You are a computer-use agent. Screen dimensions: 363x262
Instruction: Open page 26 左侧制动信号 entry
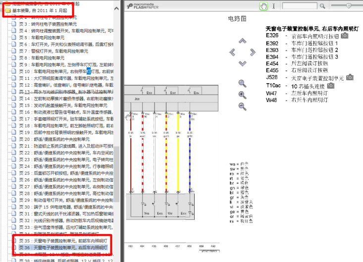click(66, 180)
